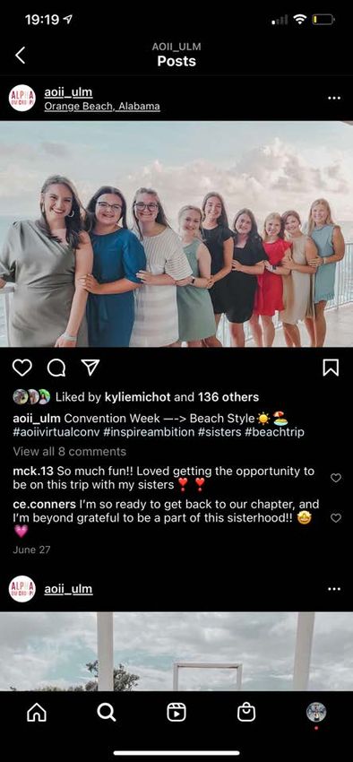This screenshot has width=353, height=762.
Task: Open three-dot options on the second post
Action: (x=334, y=589)
